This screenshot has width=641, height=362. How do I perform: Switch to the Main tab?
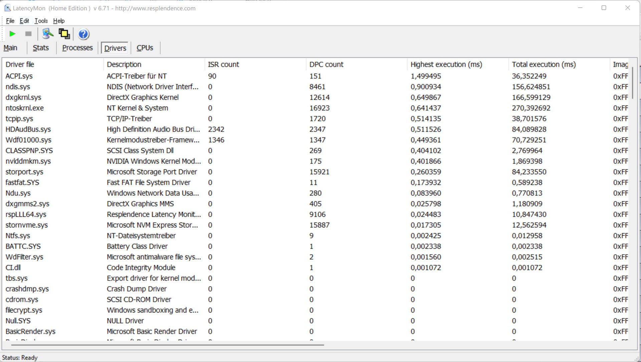click(10, 48)
